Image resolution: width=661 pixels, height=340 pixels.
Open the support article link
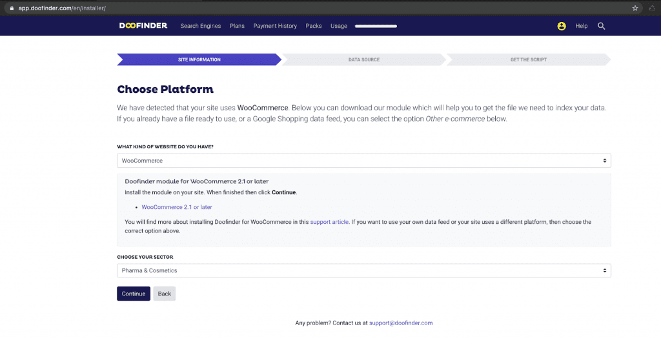pos(329,222)
